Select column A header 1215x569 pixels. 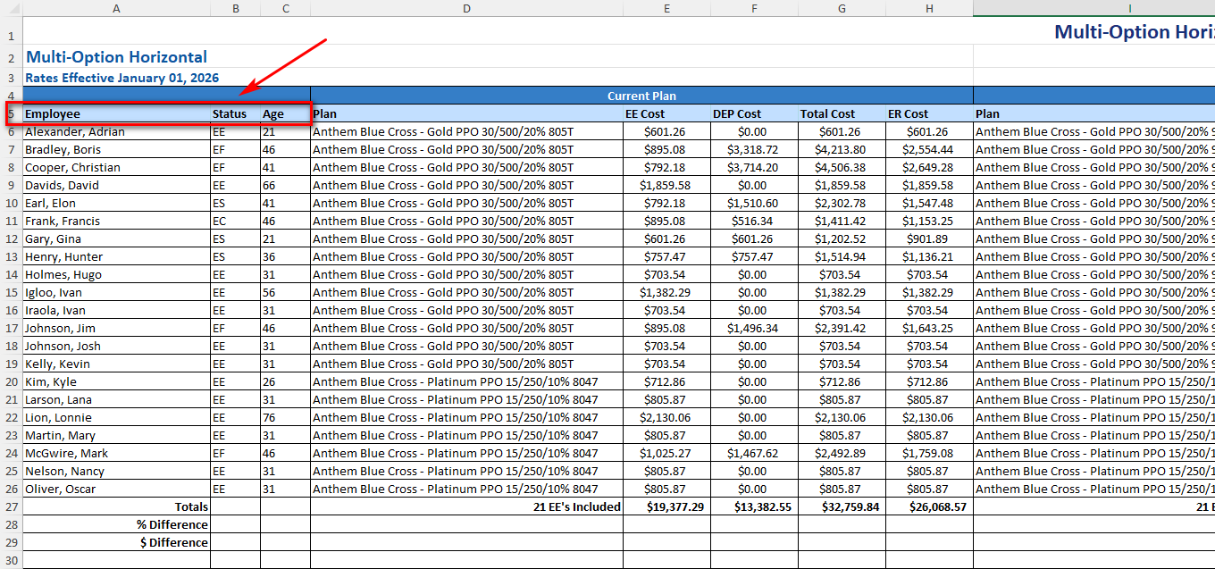[116, 8]
